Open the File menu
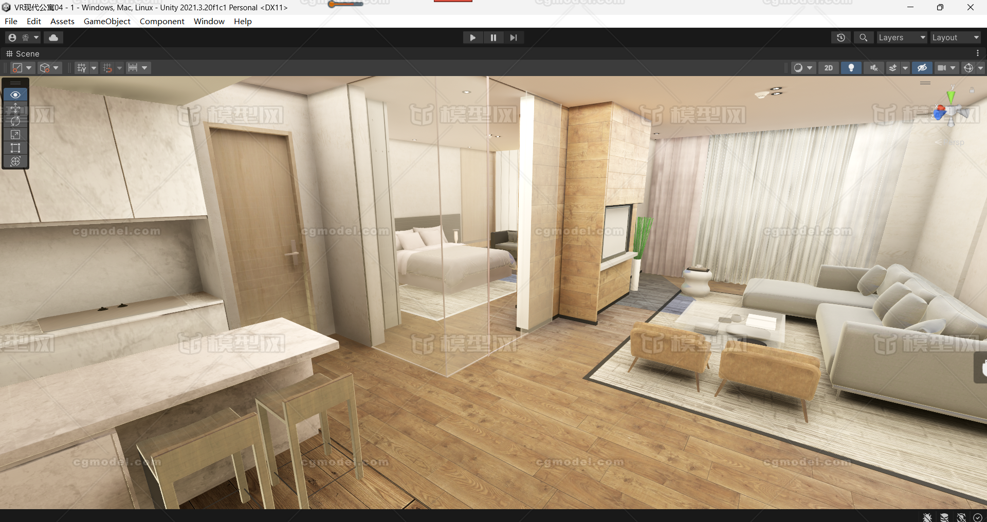 pos(11,21)
